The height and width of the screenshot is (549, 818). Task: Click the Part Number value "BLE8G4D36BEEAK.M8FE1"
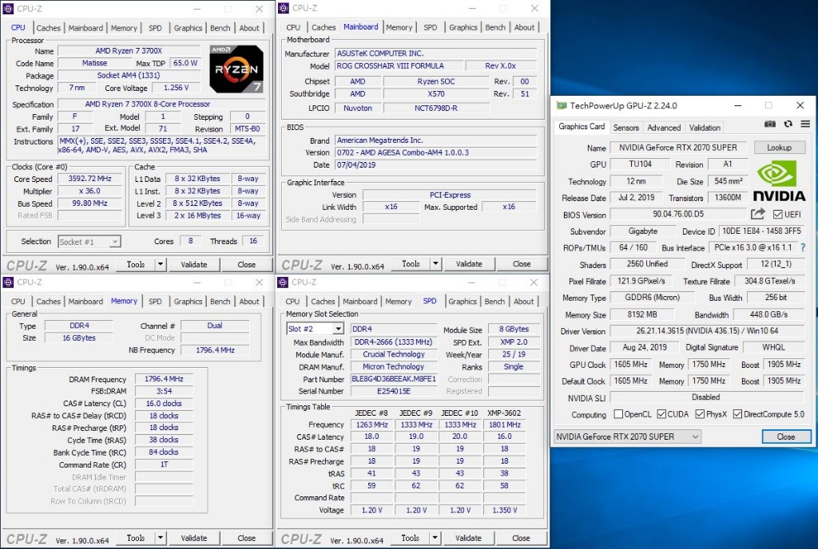[x=393, y=379]
